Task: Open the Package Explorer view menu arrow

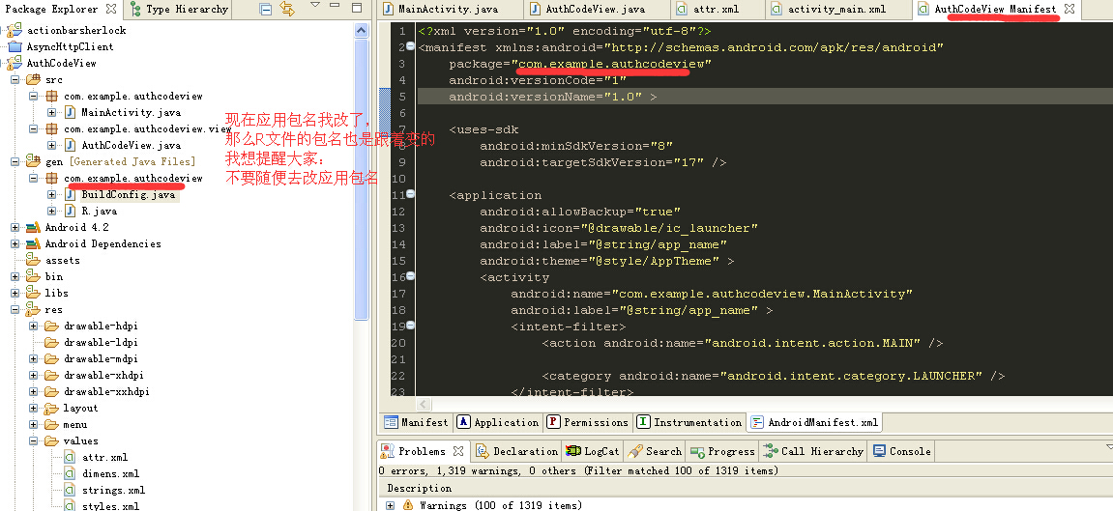Action: (x=315, y=5)
